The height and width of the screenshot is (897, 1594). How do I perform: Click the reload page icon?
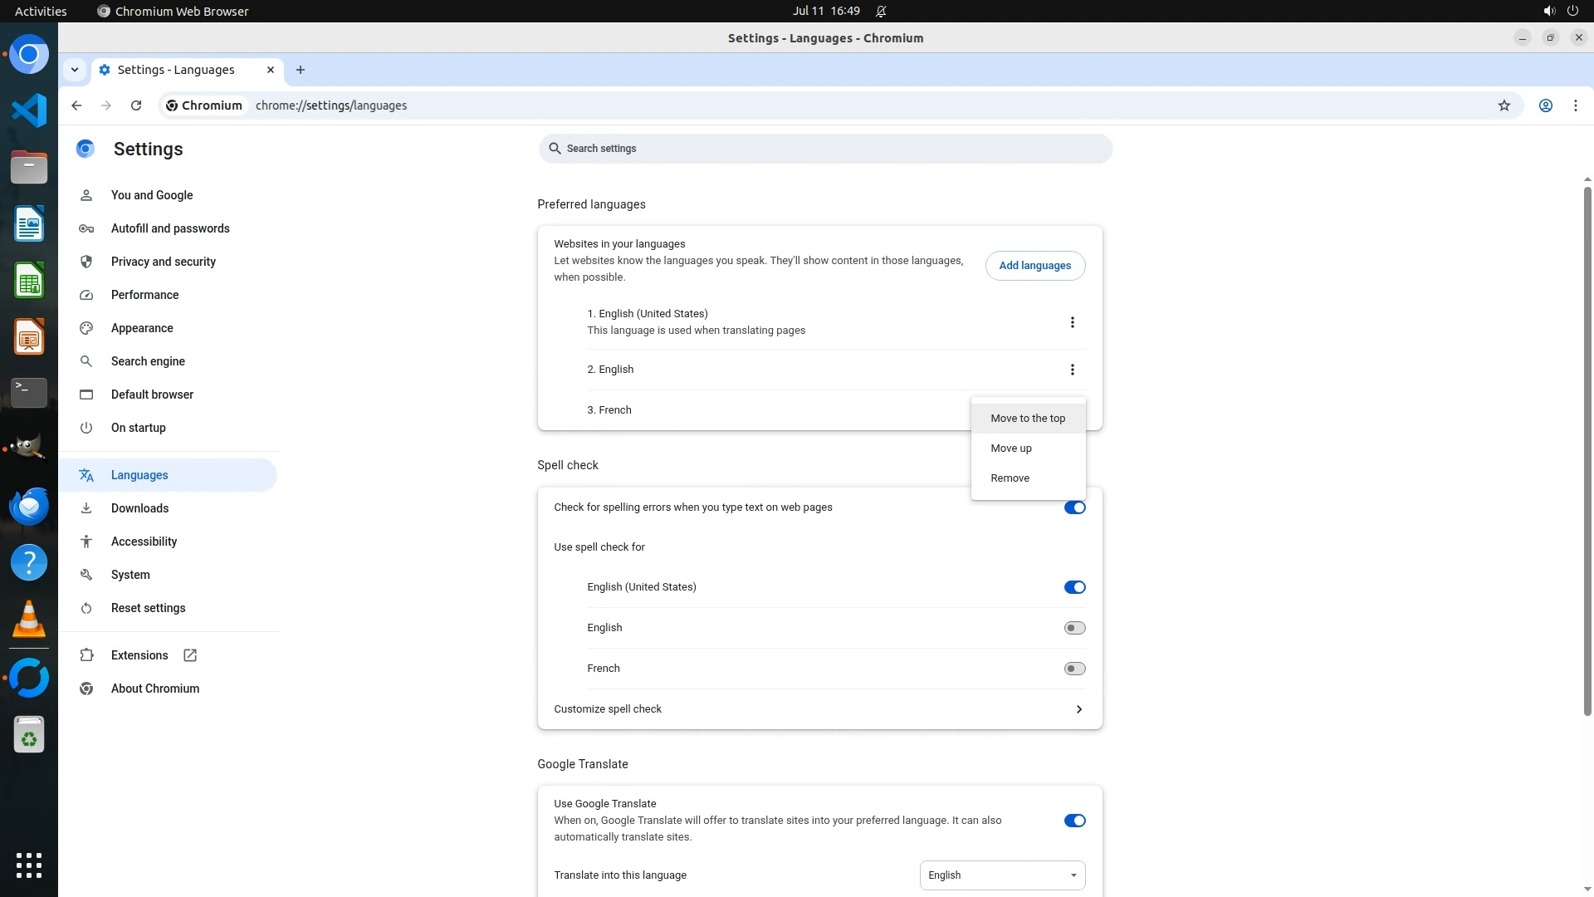(x=136, y=105)
